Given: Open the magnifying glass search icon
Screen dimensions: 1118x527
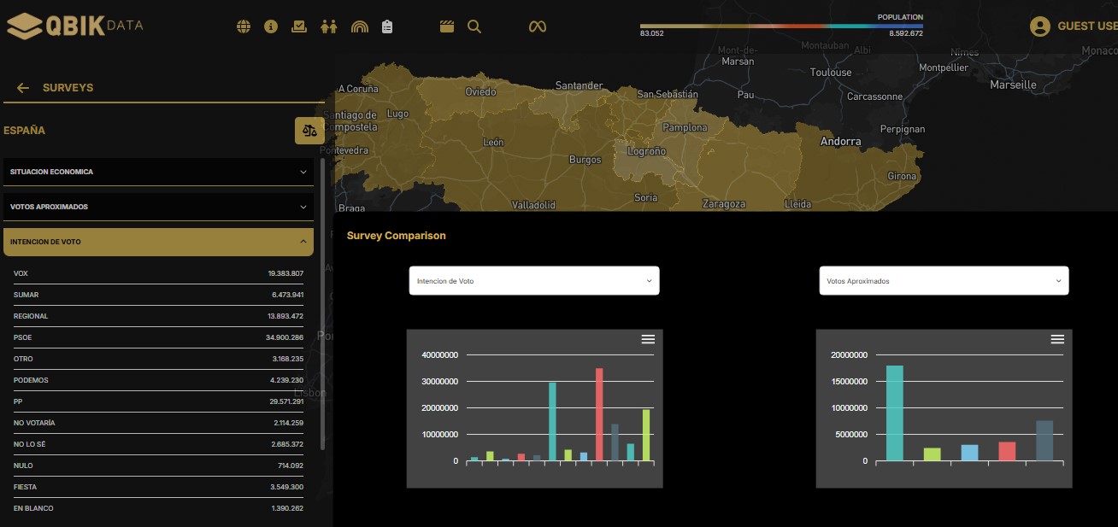Looking at the screenshot, I should (474, 26).
